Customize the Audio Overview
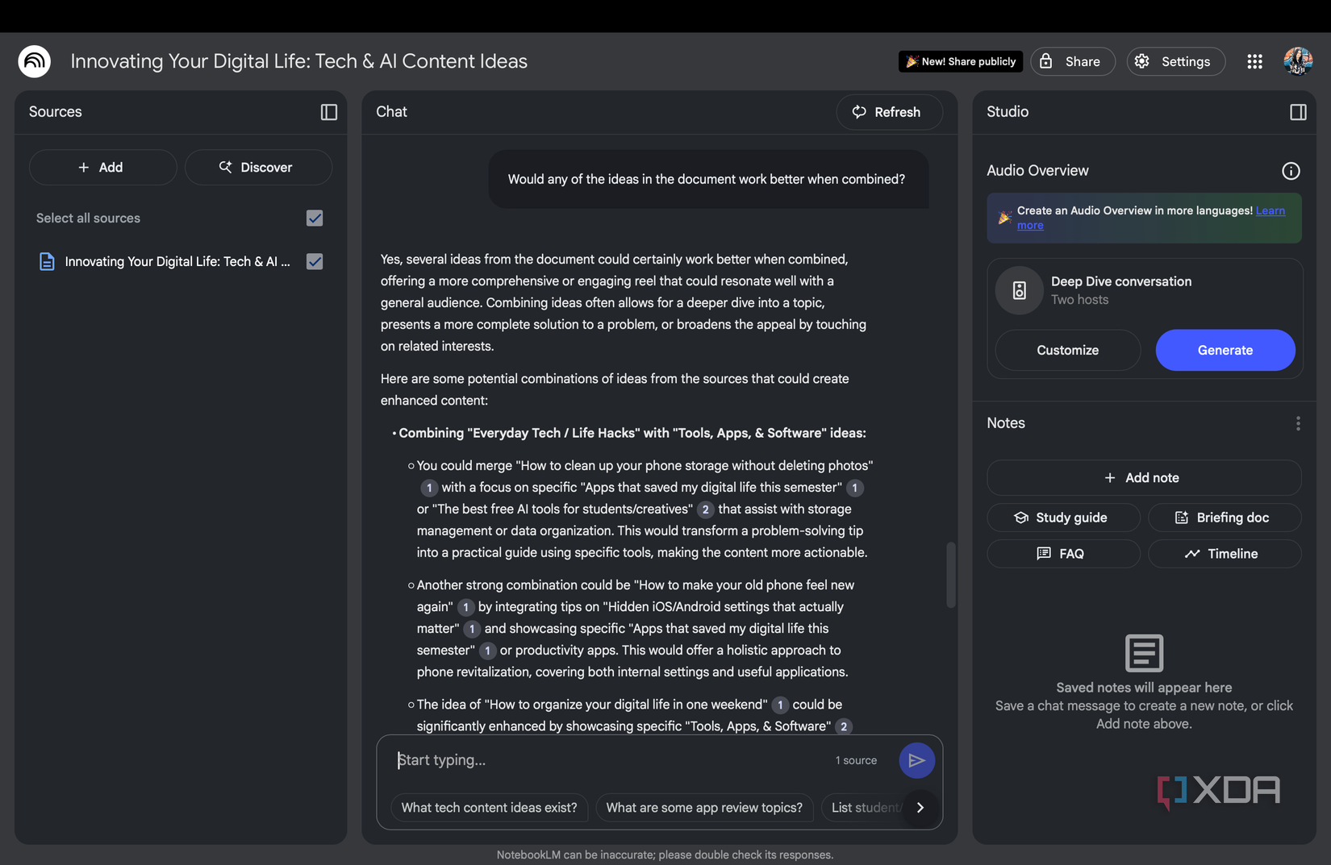 [1067, 350]
